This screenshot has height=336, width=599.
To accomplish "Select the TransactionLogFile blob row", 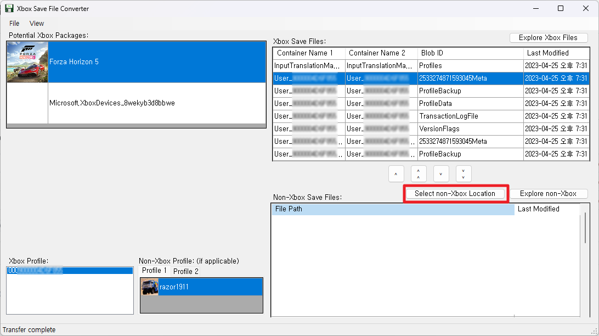I will [431, 116].
